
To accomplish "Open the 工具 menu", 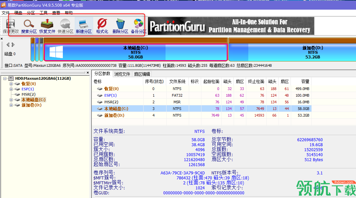I will (x=43, y=13).
